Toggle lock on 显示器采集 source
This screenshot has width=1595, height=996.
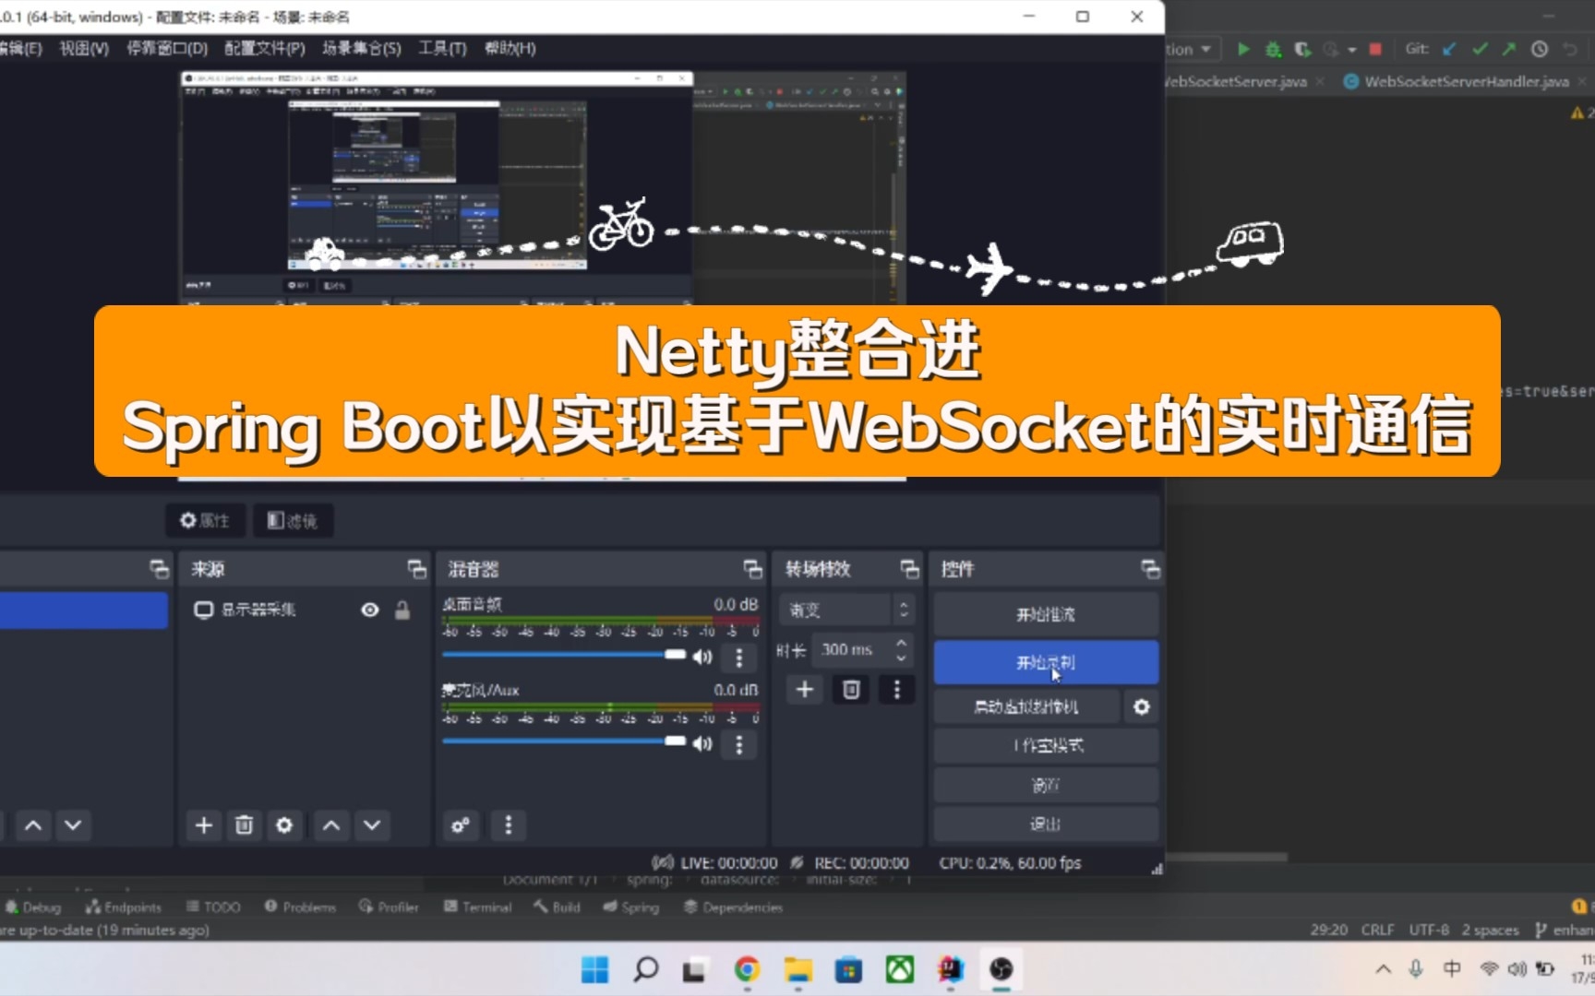click(402, 610)
